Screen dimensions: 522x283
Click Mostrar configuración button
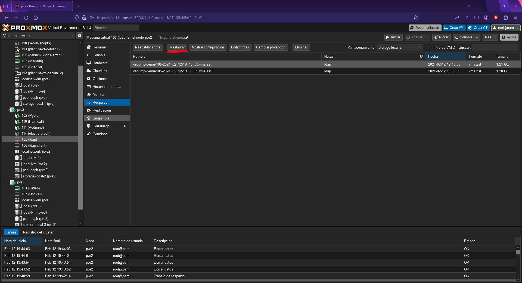pos(208,47)
